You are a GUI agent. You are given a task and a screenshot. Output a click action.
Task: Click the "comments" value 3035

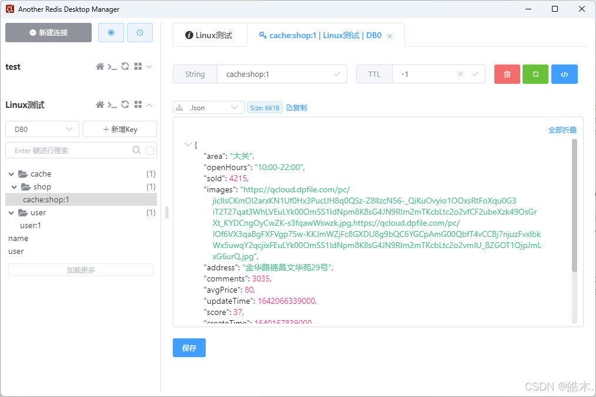tap(261, 279)
